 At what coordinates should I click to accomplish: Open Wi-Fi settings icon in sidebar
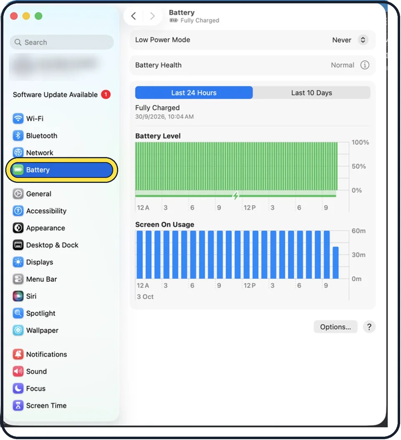coord(18,119)
